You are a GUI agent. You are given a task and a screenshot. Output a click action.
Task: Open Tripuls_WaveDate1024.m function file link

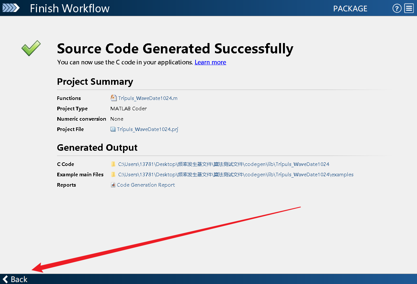pos(148,98)
